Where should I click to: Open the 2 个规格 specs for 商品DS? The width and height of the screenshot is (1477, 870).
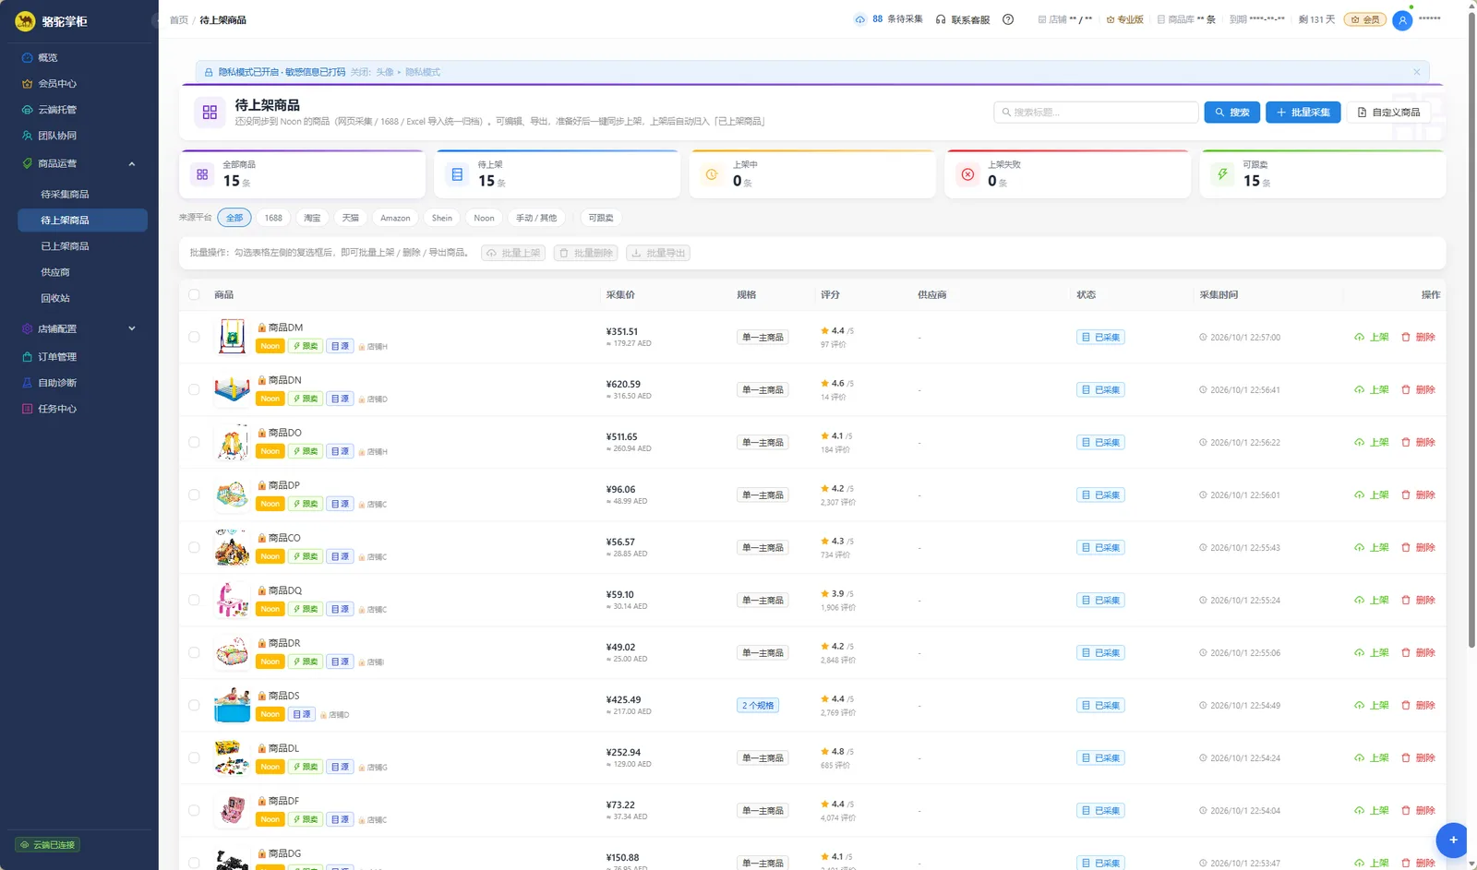[758, 706]
